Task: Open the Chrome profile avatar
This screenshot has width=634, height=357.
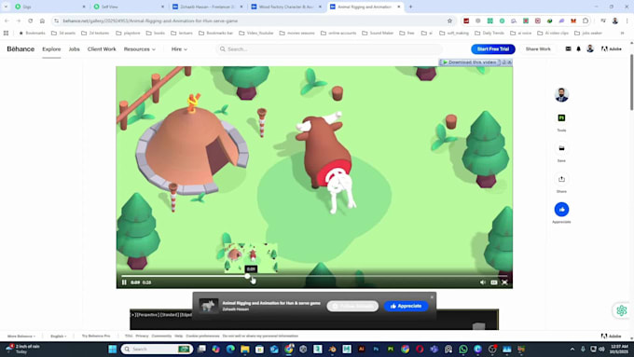Action: click(x=615, y=21)
